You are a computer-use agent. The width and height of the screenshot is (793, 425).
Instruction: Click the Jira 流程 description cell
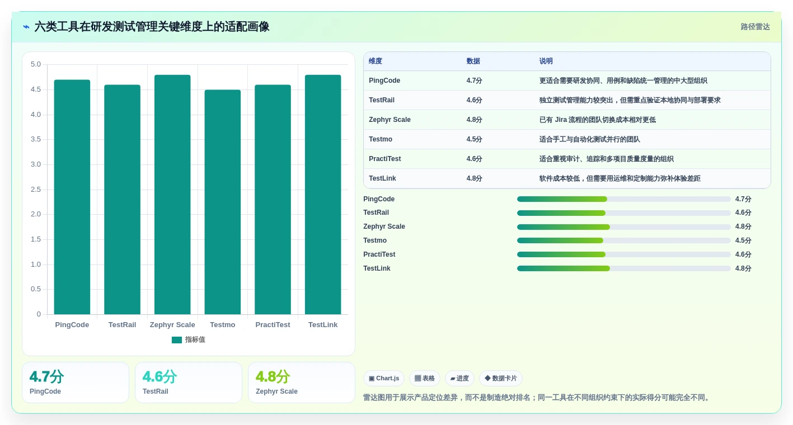click(x=598, y=120)
